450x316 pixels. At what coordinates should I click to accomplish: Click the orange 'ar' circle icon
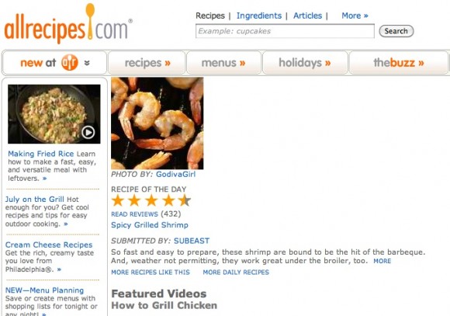70,62
